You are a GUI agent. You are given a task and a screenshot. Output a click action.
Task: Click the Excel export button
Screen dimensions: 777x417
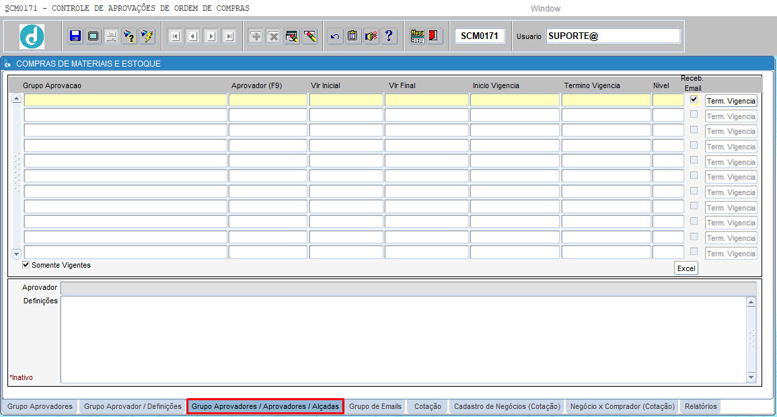click(x=686, y=268)
